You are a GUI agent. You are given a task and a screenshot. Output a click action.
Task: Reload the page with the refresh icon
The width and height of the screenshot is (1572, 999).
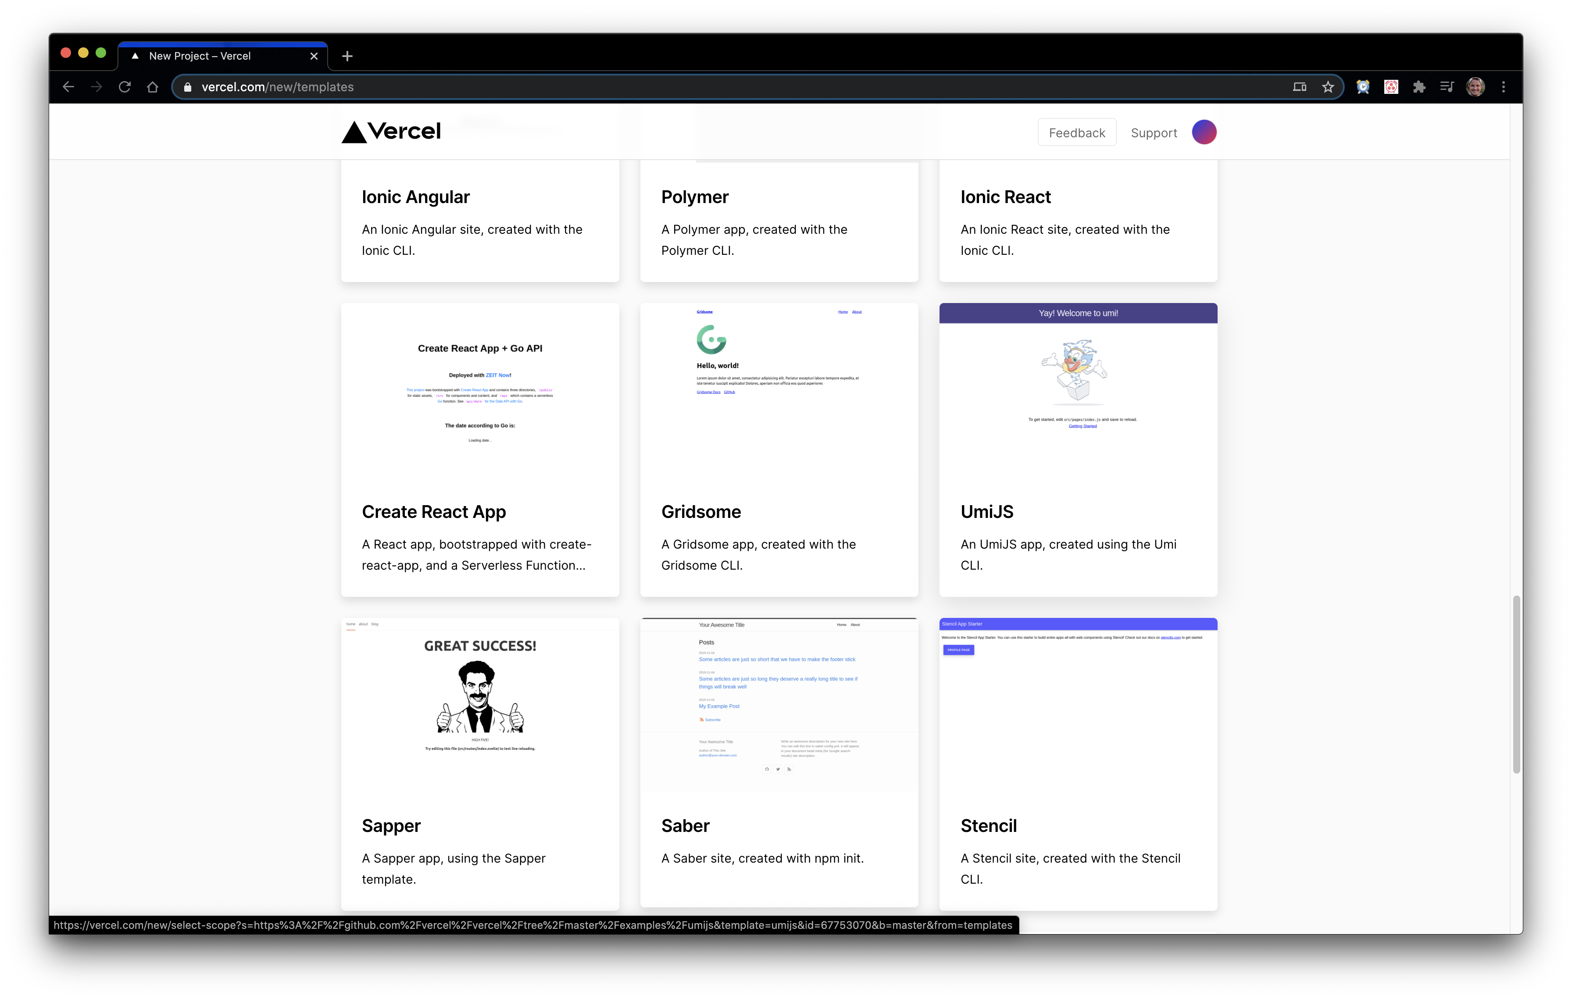click(125, 87)
